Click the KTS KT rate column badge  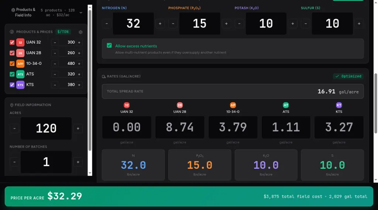(339, 105)
